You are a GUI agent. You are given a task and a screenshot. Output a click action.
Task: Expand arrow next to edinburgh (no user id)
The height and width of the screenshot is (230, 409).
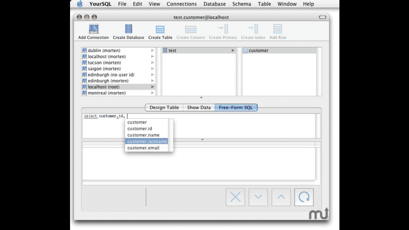153,75
